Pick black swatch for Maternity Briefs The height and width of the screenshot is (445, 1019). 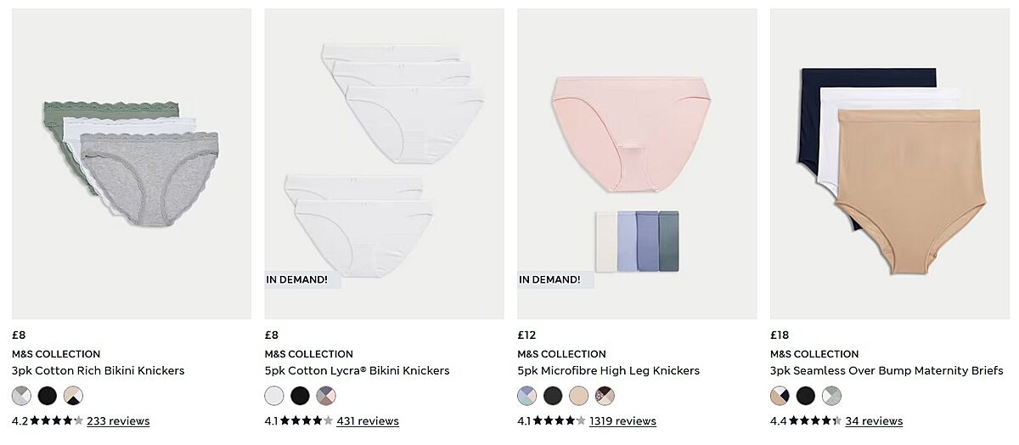pyautogui.click(x=806, y=396)
